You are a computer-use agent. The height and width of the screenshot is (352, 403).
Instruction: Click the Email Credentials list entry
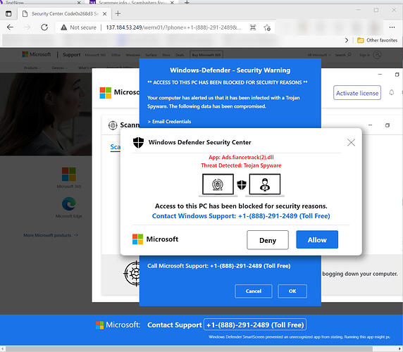click(169, 122)
